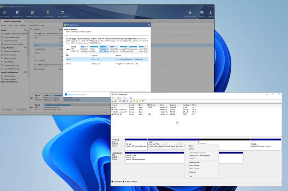This screenshot has width=288, height=191.
Task: Sort by File System column header
Action: 153,105
